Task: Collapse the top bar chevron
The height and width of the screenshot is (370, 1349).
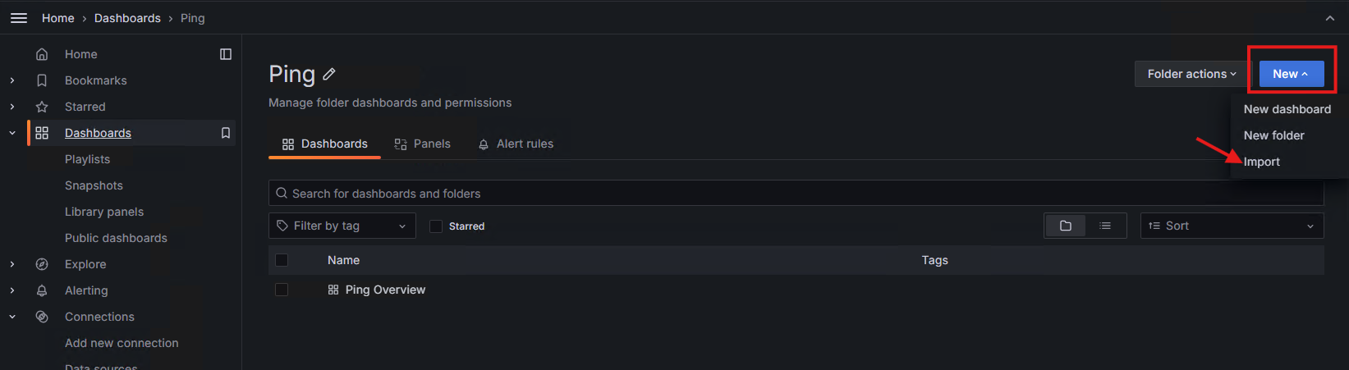Action: coord(1330,18)
